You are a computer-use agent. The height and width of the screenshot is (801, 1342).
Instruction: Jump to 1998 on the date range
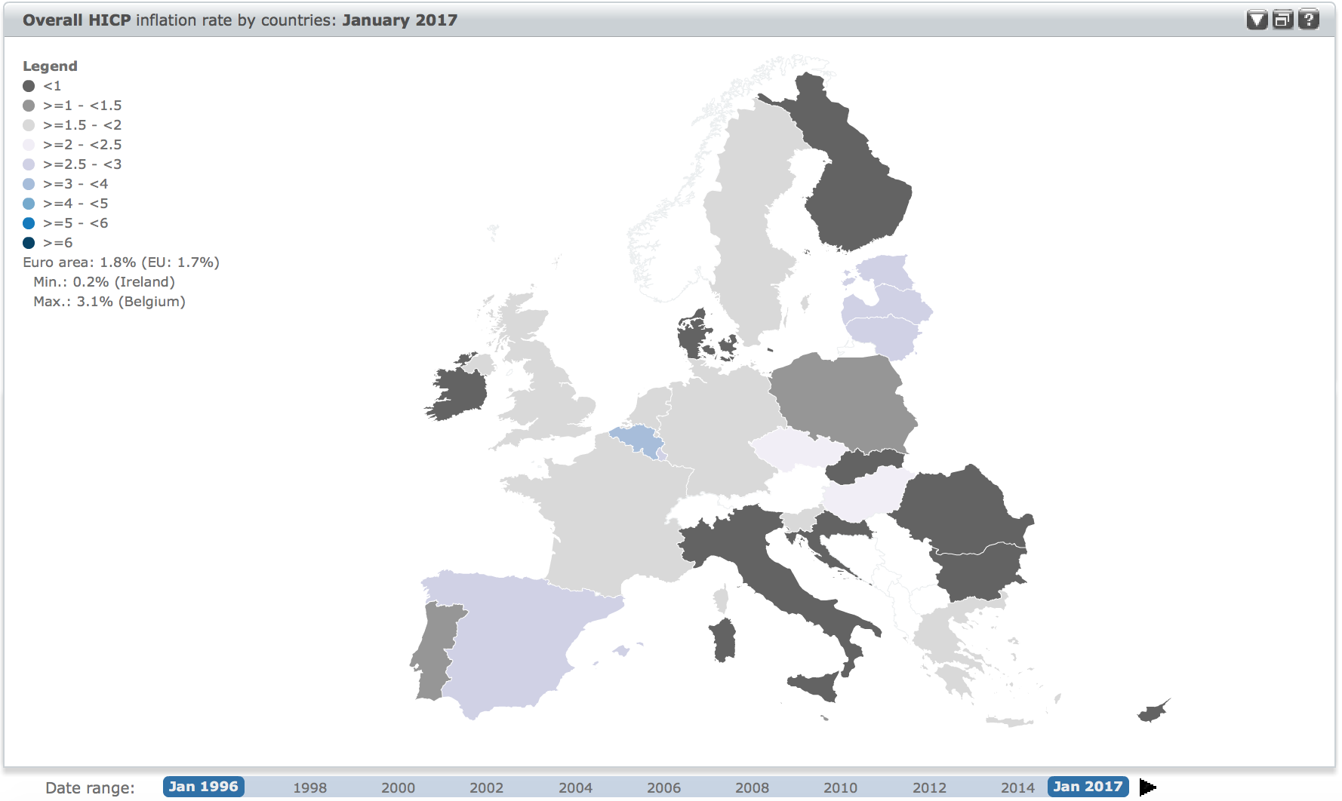[309, 787]
